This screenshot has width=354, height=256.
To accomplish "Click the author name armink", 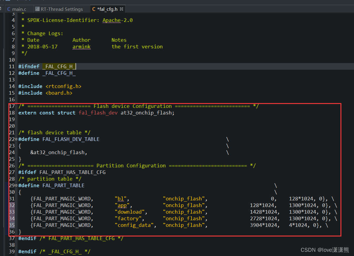I will point(82,47).
